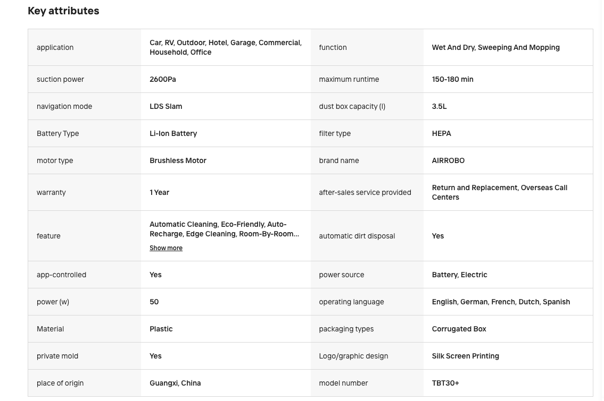
Task: Click the Li-Ion Battery value
Action: pyautogui.click(x=173, y=133)
